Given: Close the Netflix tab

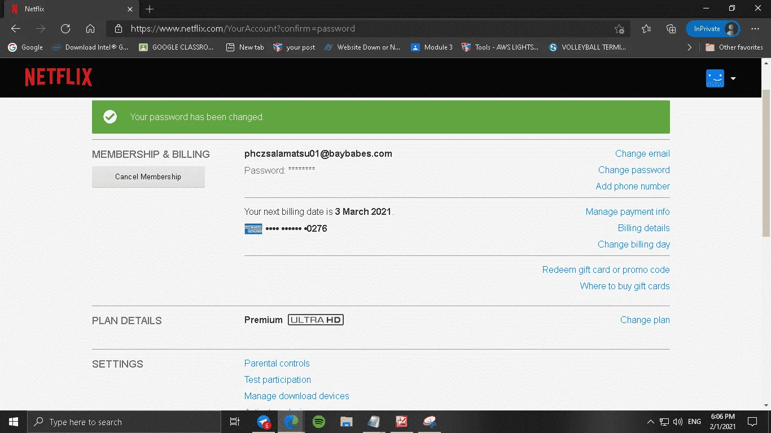Looking at the screenshot, I should (129, 9).
